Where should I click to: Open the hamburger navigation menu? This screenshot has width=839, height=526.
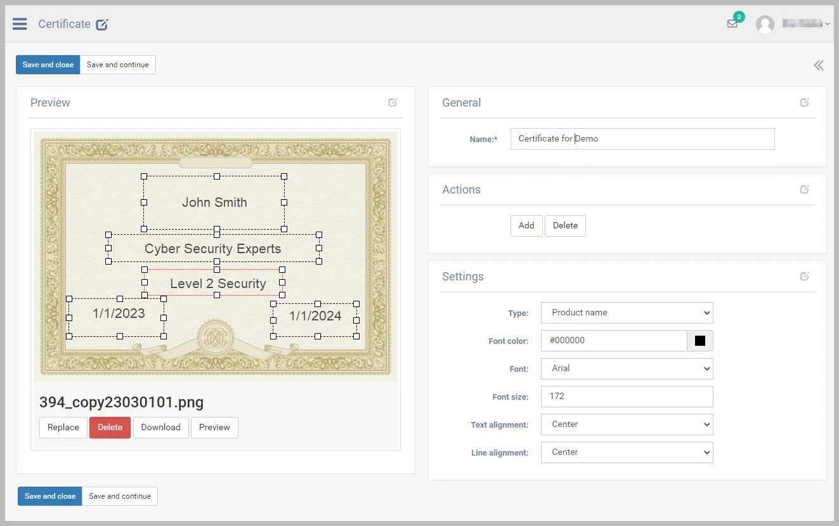[x=20, y=24]
